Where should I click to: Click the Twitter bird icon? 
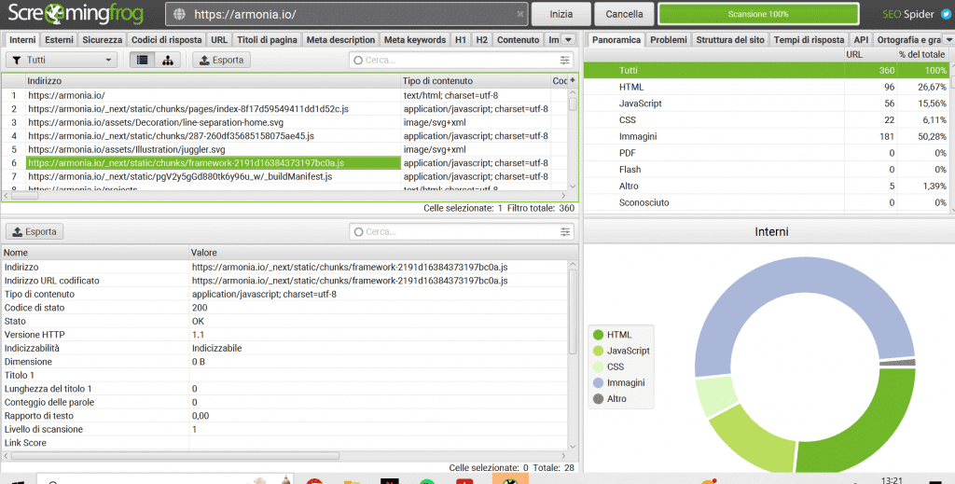(x=944, y=14)
